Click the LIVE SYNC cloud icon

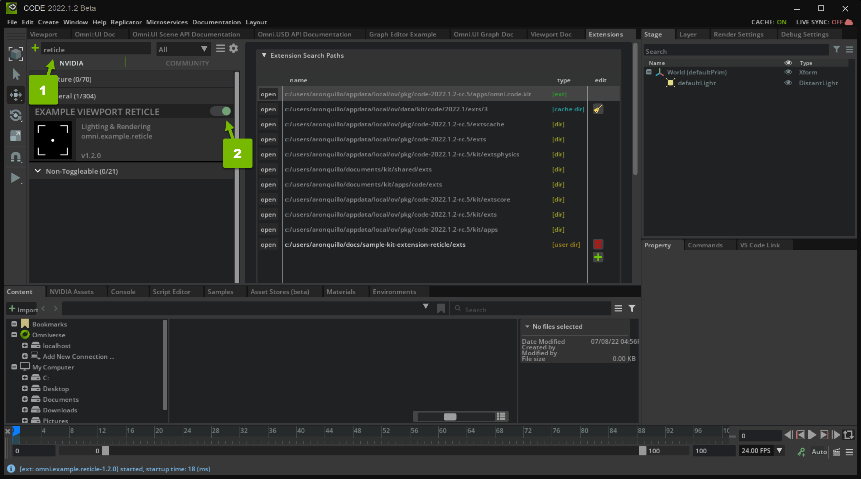[849, 22]
